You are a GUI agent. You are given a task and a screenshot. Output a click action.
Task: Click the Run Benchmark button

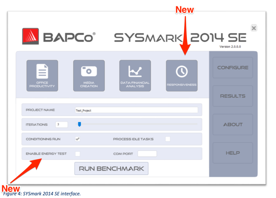tap(111, 168)
